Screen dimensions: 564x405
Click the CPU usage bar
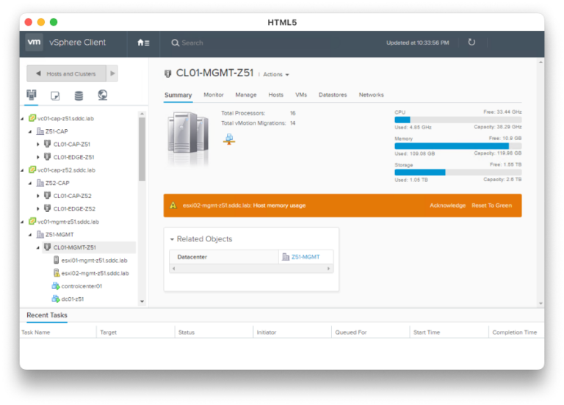coord(458,120)
